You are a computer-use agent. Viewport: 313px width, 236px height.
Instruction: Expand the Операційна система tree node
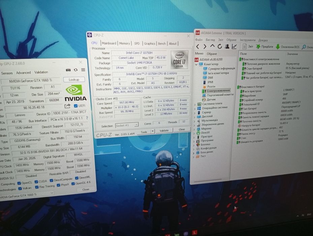coord(195,109)
